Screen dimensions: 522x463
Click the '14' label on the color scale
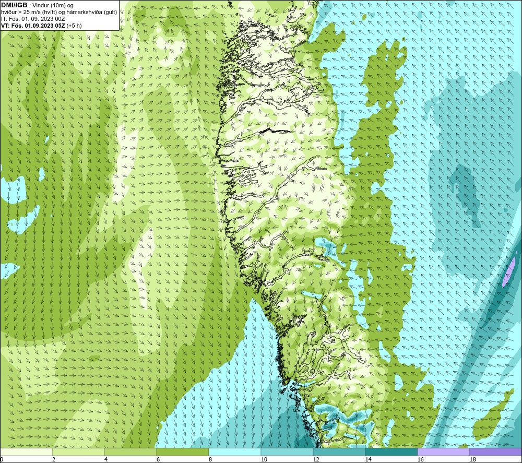(x=368, y=460)
